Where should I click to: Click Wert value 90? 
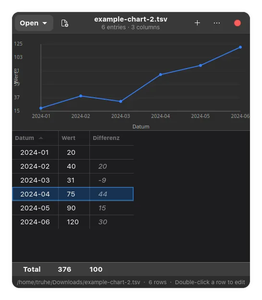click(71, 208)
